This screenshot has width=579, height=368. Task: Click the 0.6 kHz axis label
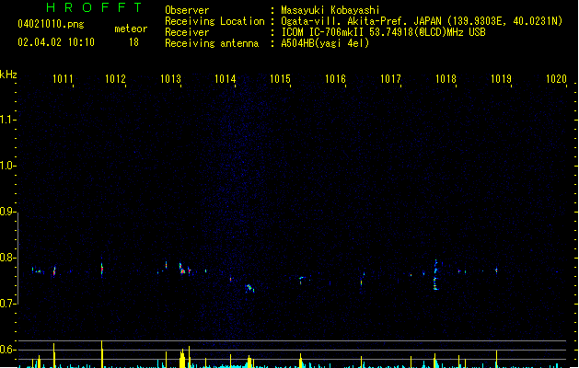point(6,350)
